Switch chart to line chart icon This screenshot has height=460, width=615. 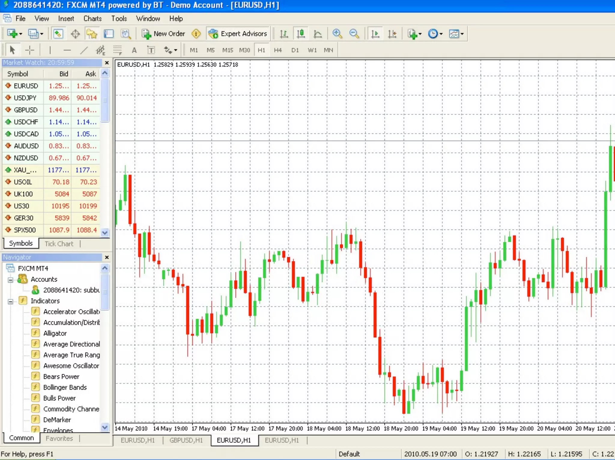317,34
